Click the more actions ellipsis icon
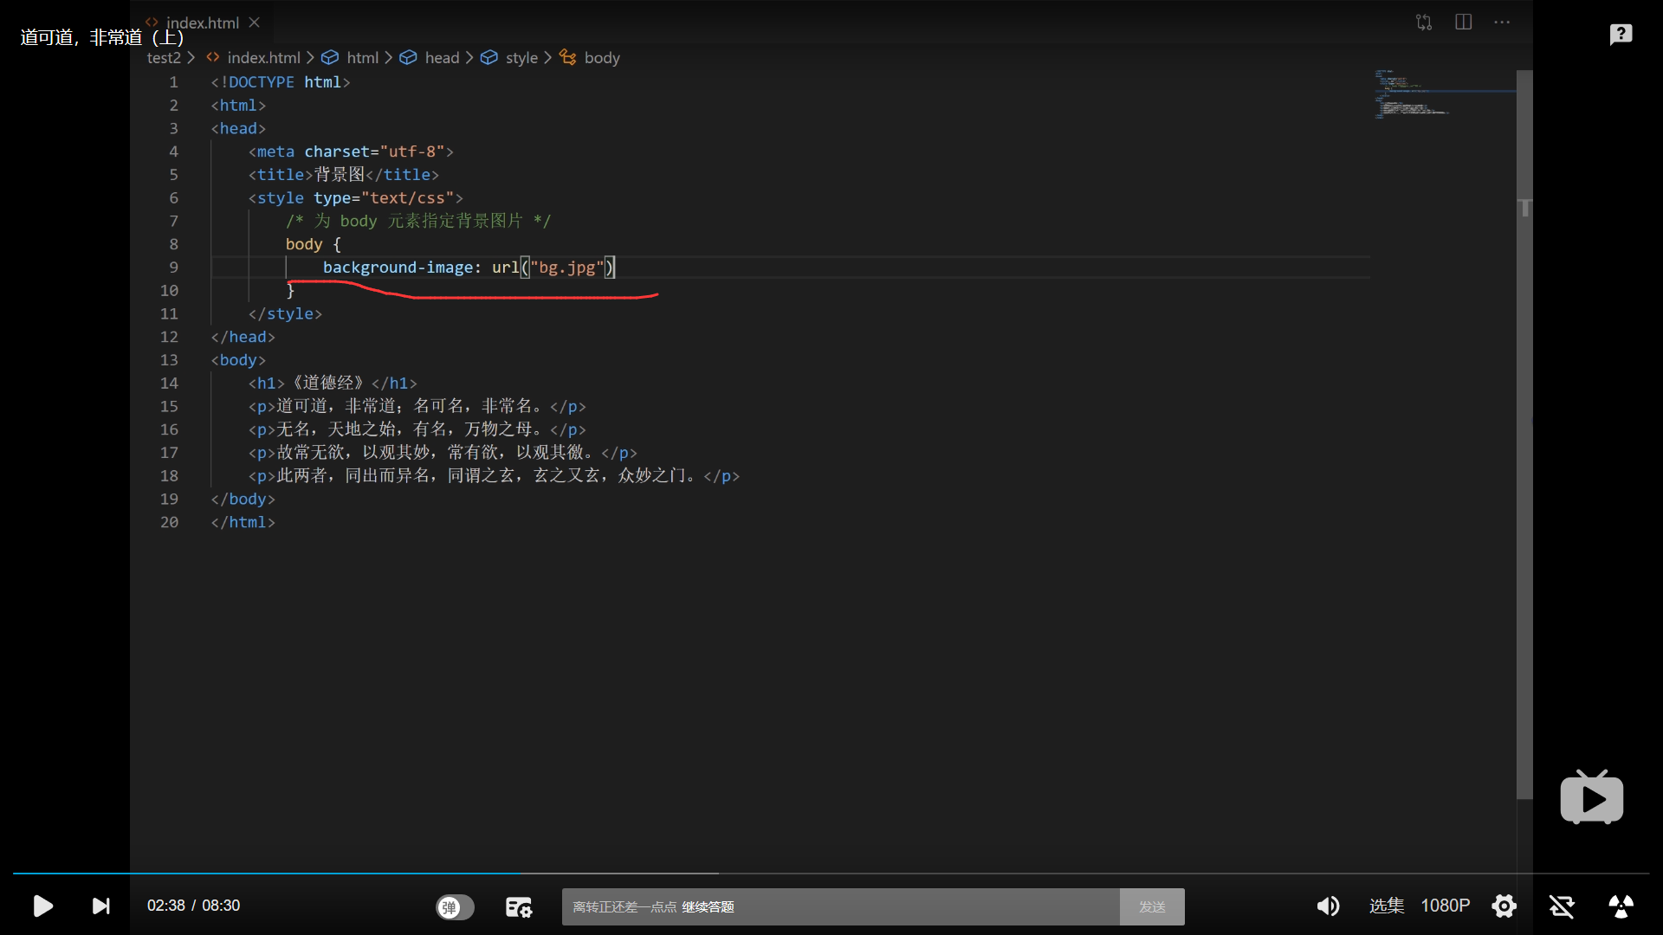This screenshot has width=1663, height=935. pyautogui.click(x=1503, y=22)
